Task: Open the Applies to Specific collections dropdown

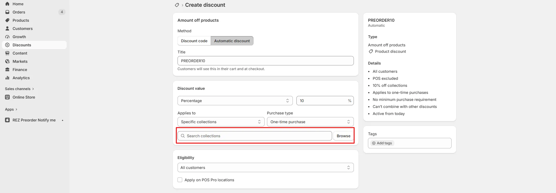Action: point(221,122)
